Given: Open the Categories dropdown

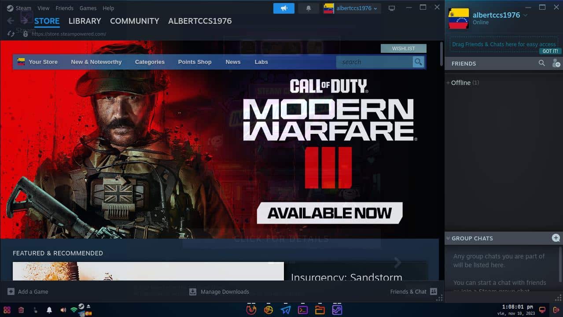Looking at the screenshot, I should tap(150, 62).
